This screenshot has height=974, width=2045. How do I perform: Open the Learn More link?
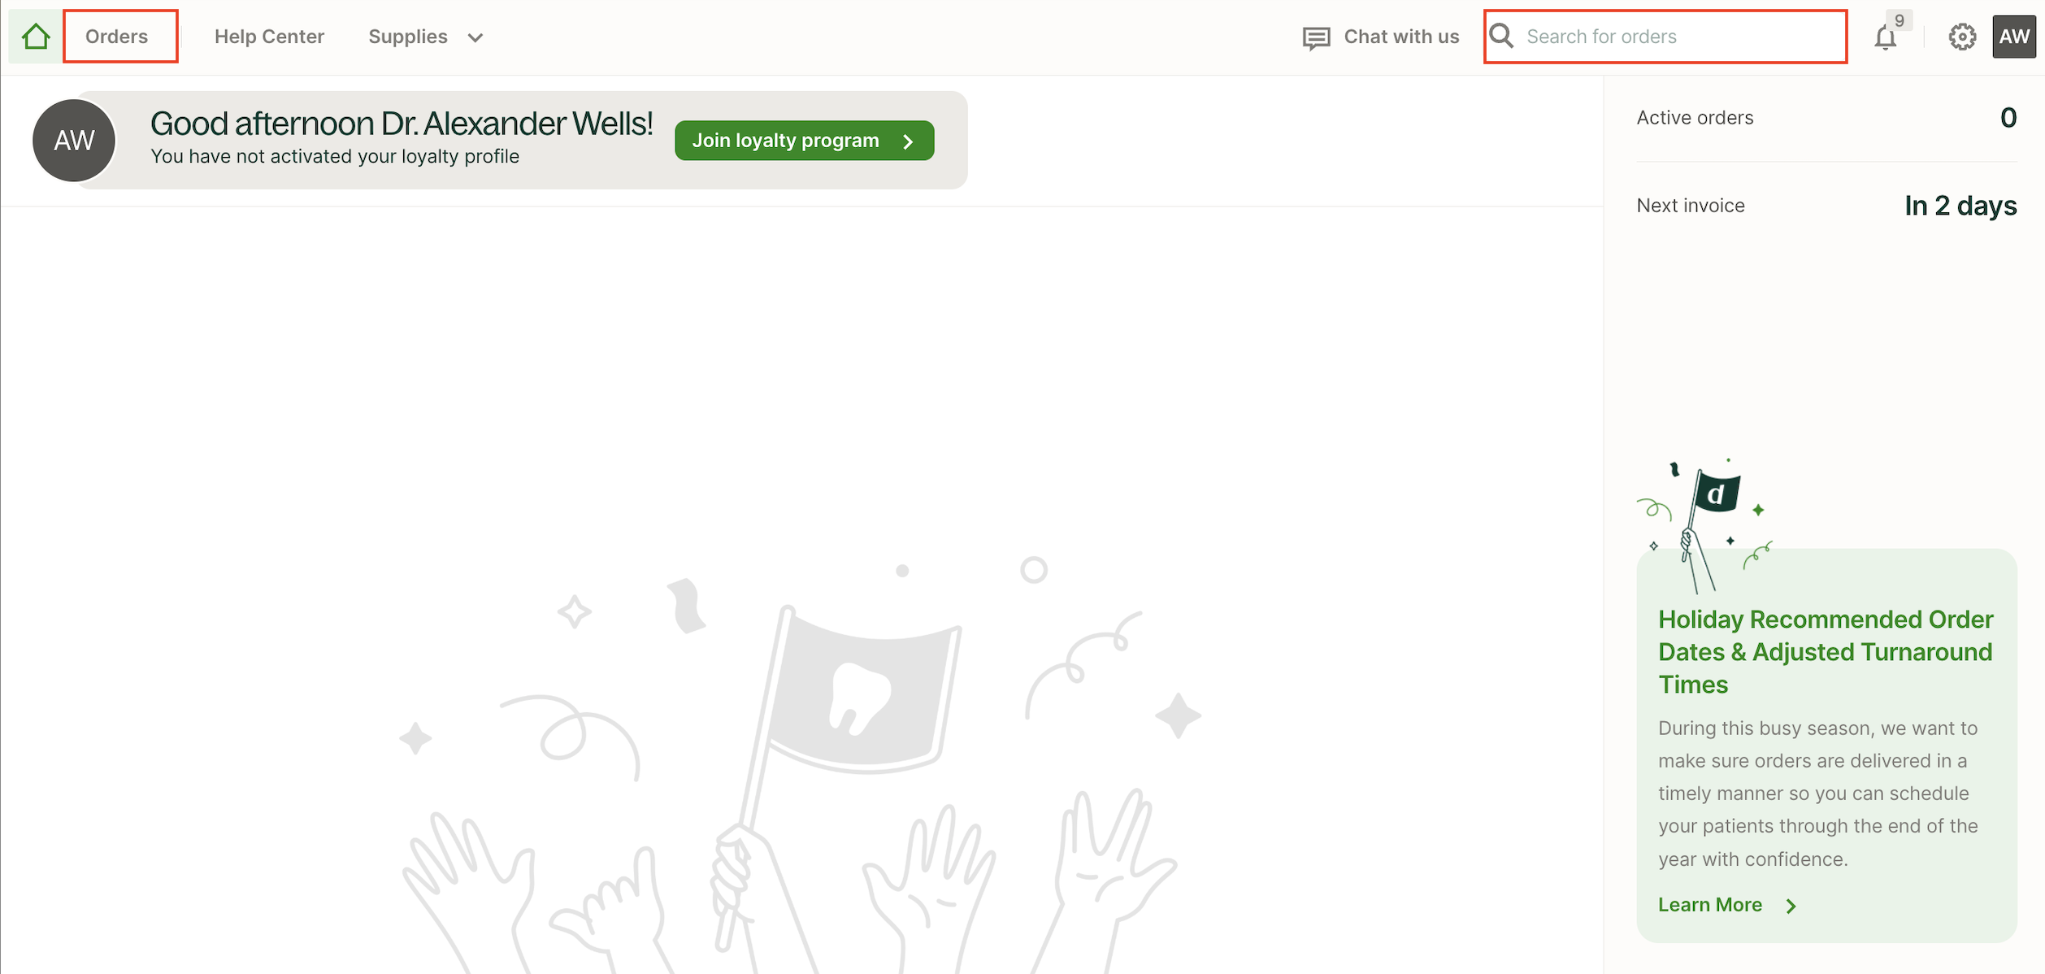pyautogui.click(x=1710, y=905)
